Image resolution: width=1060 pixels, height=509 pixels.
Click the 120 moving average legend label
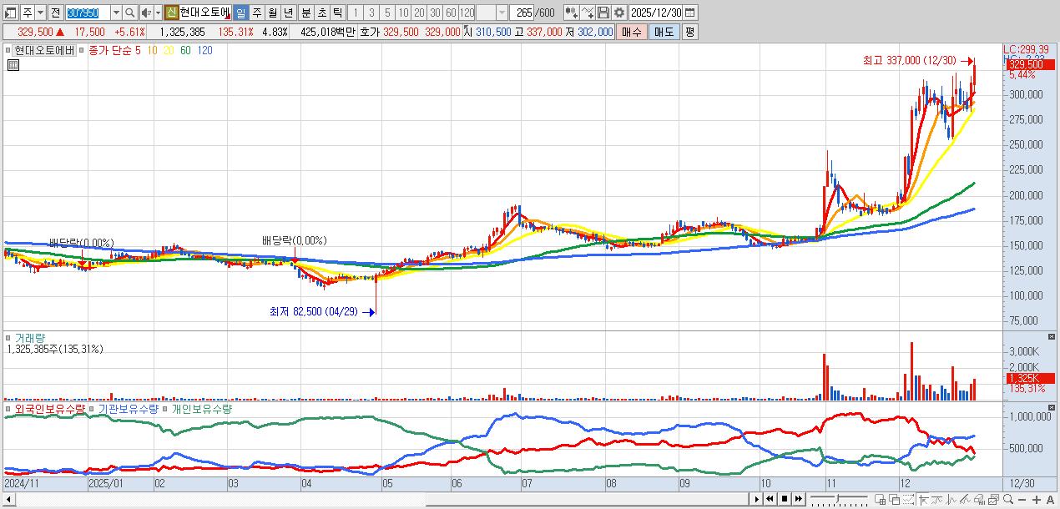coord(204,50)
